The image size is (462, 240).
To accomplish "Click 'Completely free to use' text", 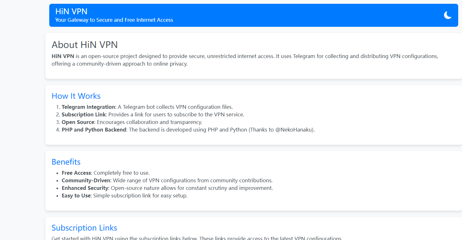I will 121,173.
